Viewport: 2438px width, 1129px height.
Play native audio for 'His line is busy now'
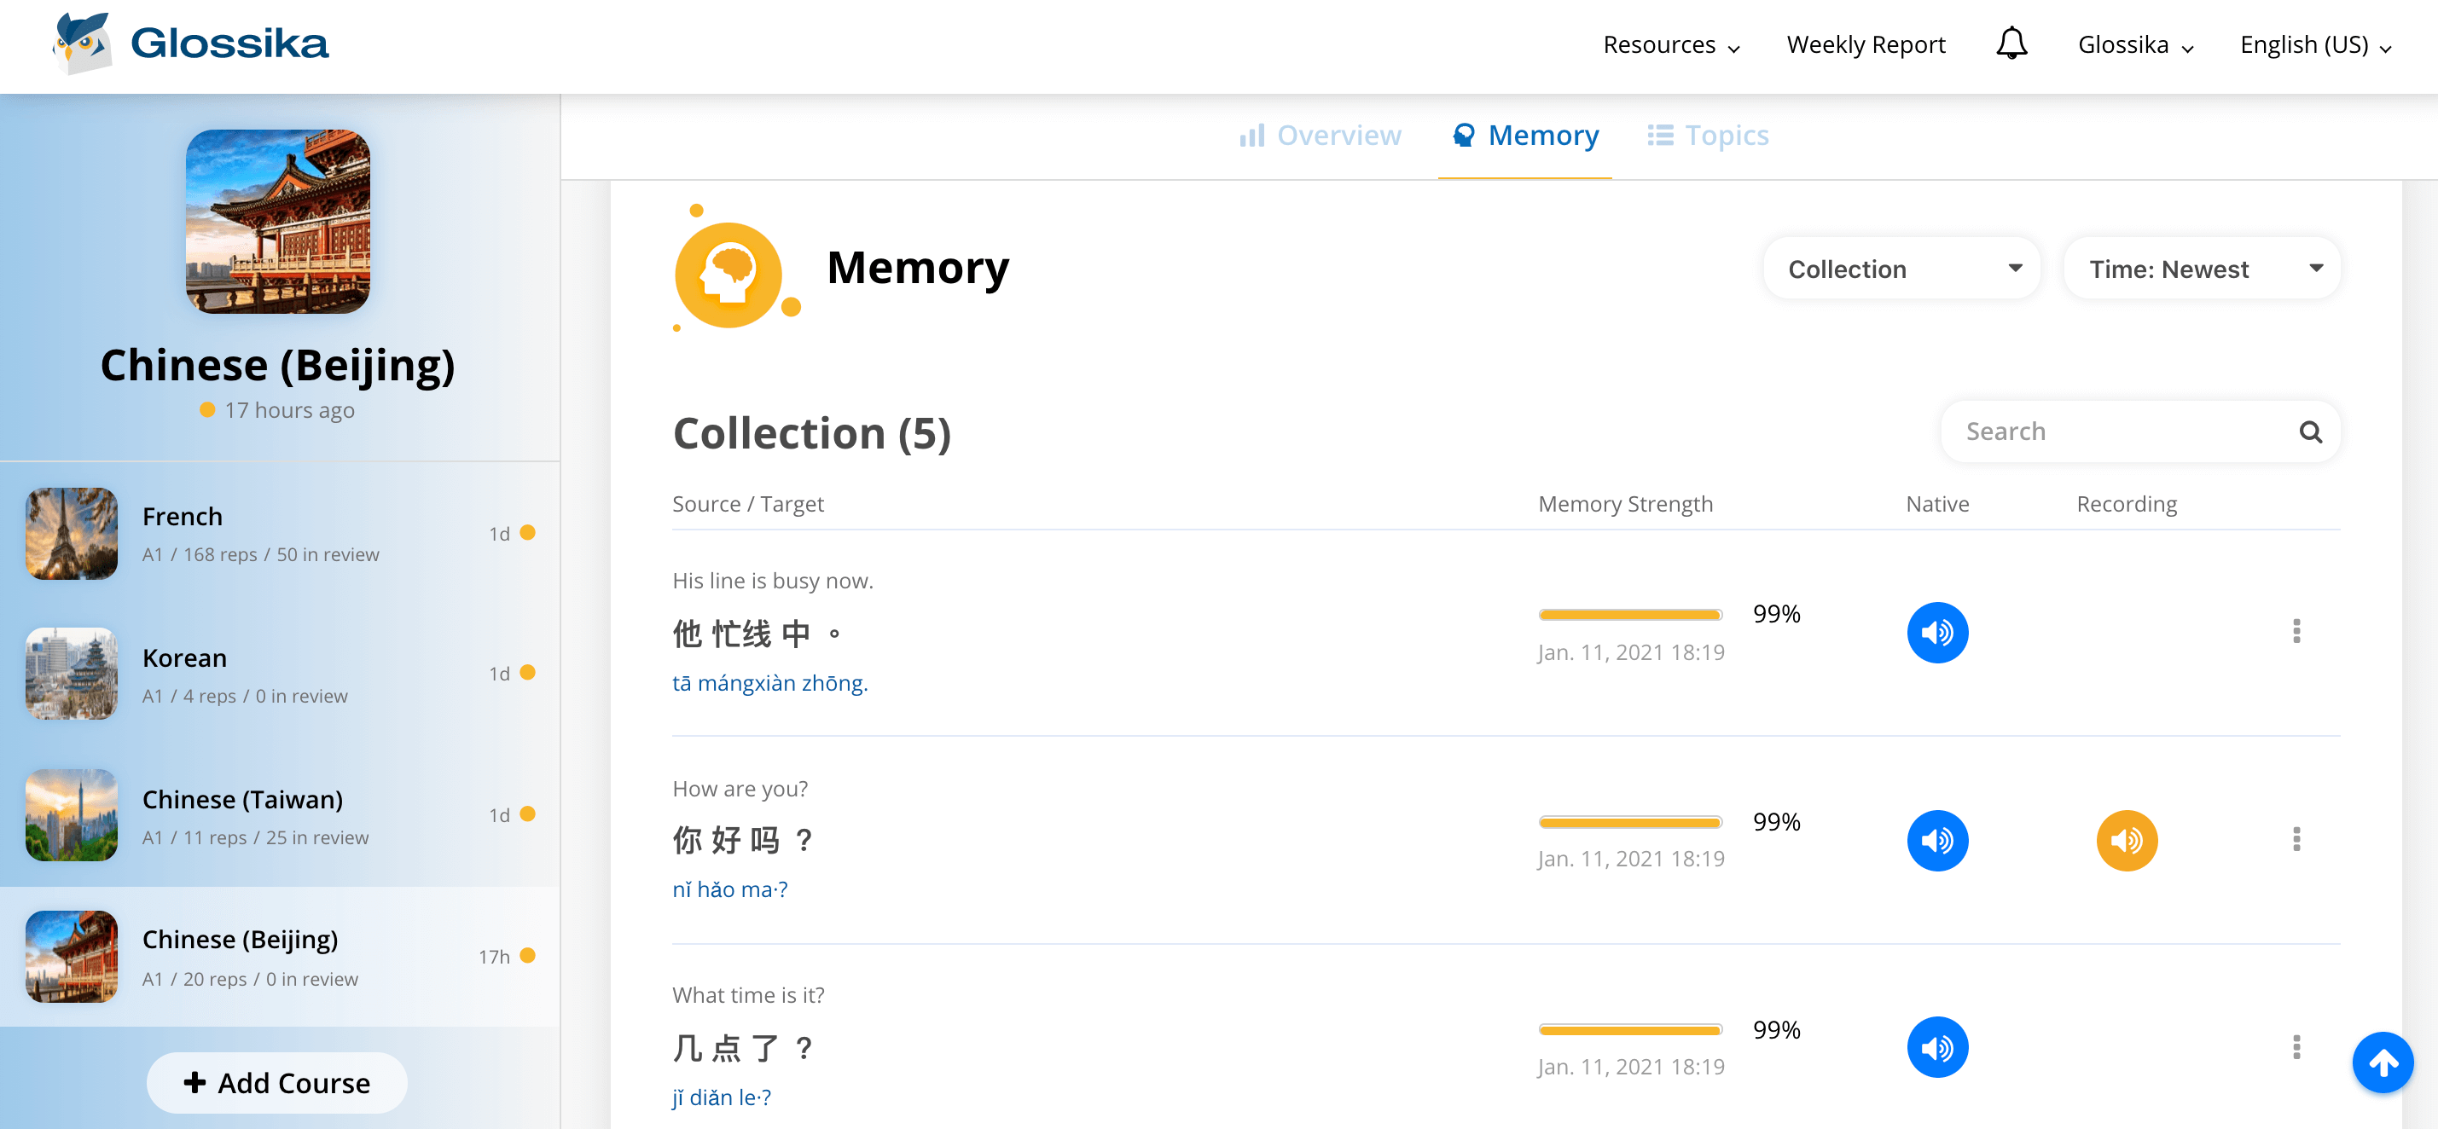1936,632
